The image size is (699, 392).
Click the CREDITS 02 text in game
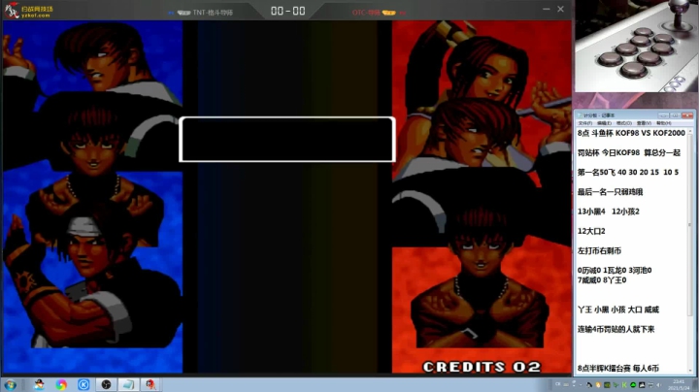[x=482, y=367]
